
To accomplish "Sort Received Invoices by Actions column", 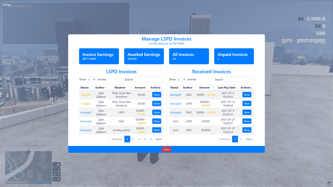I will pyautogui.click(x=246, y=88).
